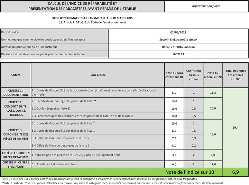Click the 'Coefficient du sous critère' header

point(193,75)
